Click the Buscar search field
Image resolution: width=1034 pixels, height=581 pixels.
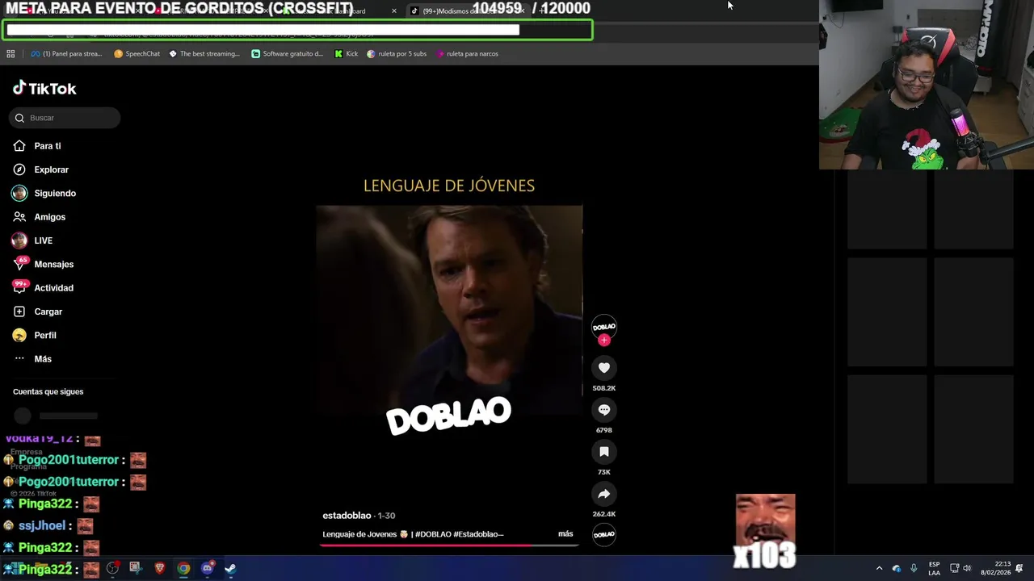[65, 118]
